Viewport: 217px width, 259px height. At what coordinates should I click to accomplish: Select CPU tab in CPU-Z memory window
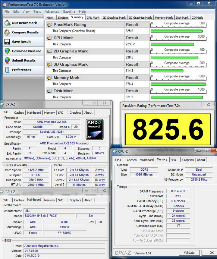tap(118, 160)
